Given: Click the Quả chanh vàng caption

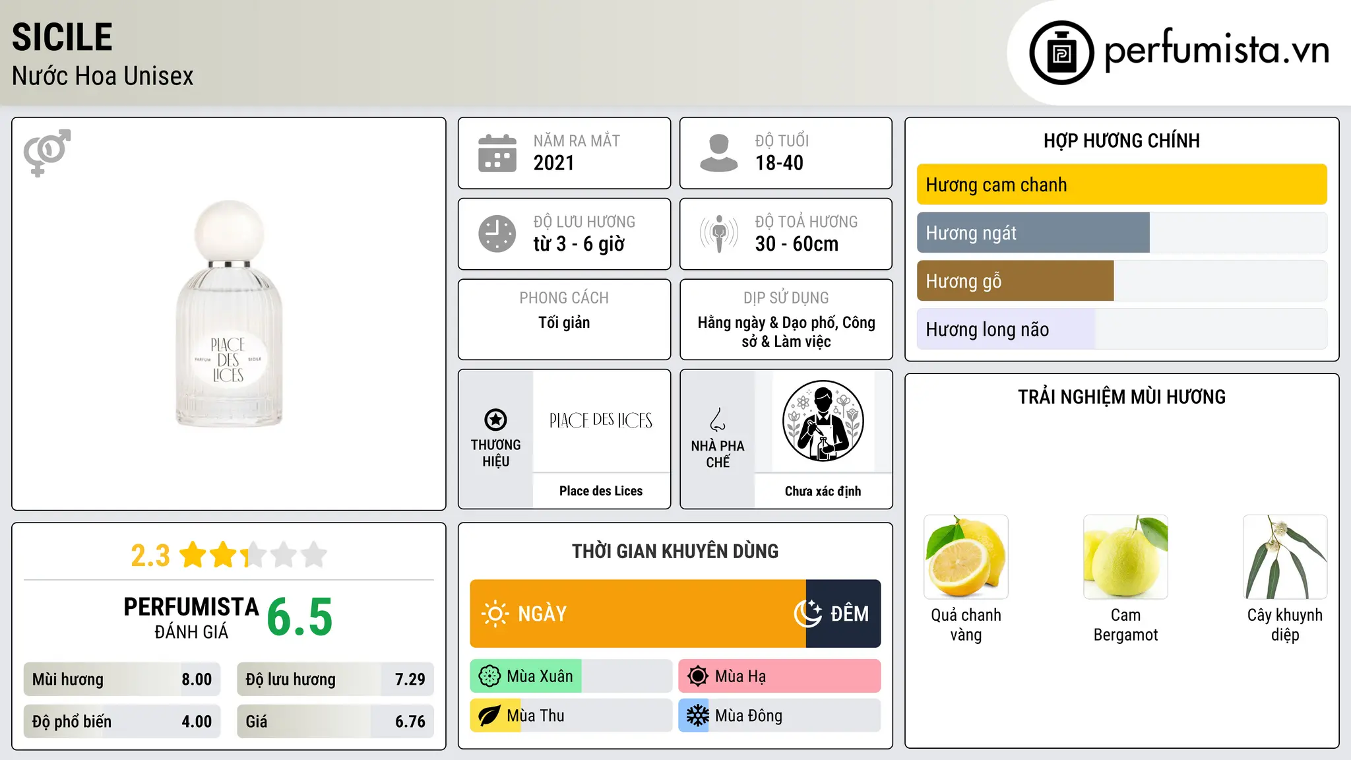Looking at the screenshot, I should pyautogui.click(x=966, y=625).
